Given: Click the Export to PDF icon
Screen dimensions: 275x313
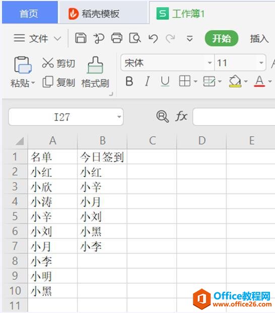Looking at the screenshot, I should [x=99, y=38].
